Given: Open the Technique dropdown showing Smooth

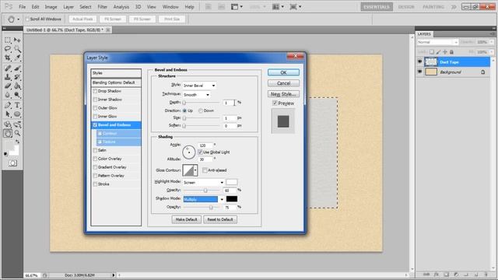Looking at the screenshot, I should 197,95.
